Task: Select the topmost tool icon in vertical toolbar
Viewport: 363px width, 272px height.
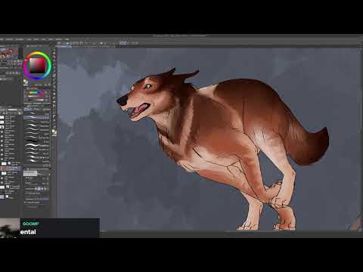Action: pyautogui.click(x=54, y=50)
